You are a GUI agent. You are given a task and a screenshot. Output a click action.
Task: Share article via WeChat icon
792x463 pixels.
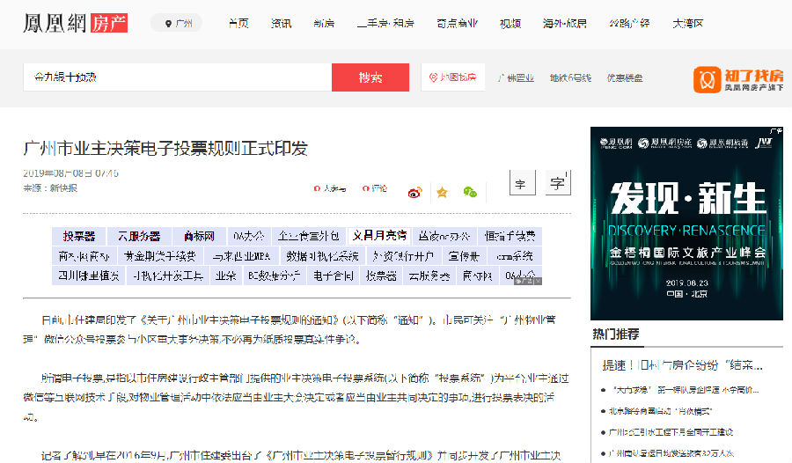[x=470, y=192]
